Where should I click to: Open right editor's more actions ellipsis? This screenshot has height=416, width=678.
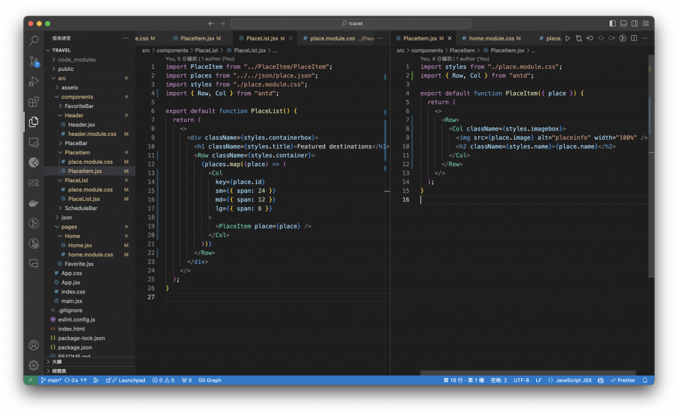coord(645,38)
